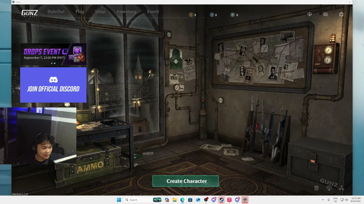
Task: Open File Explorer from the taskbar
Action: pyautogui.click(x=175, y=200)
